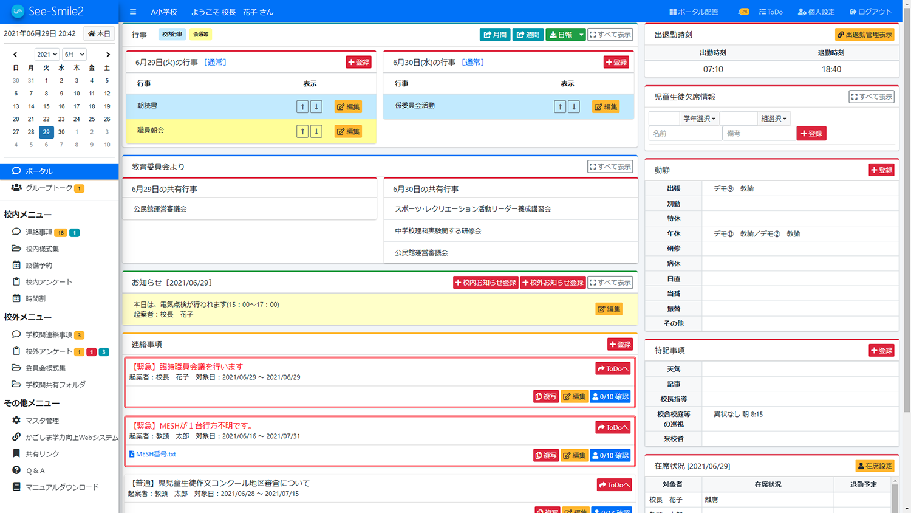Open グループトーク in the sidebar
This screenshot has height=513, width=911.
coord(48,188)
